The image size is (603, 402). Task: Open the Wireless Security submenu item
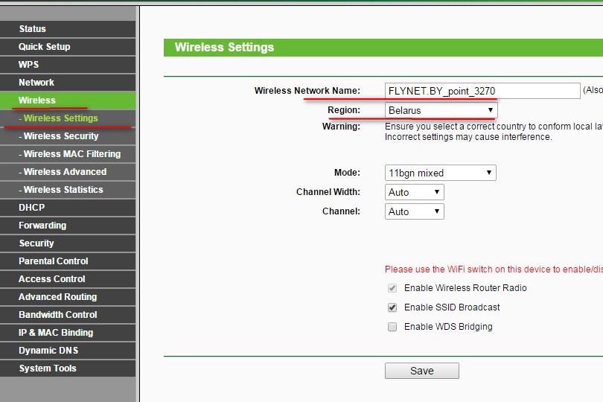(67, 136)
